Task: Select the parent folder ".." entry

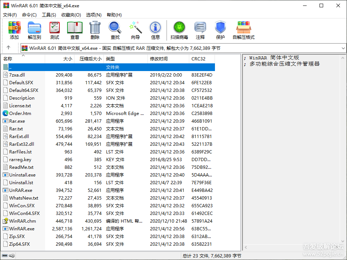Action: [x=11, y=67]
